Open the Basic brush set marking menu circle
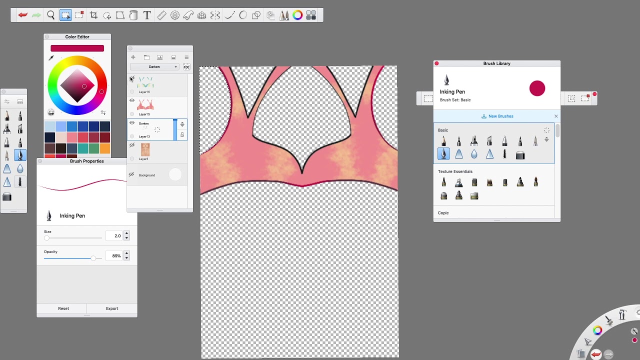 [546, 130]
